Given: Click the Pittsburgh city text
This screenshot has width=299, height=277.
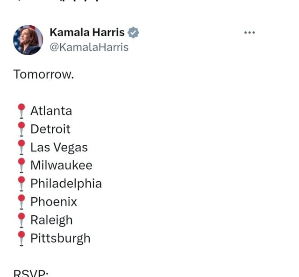Looking at the screenshot, I should [x=60, y=238].
